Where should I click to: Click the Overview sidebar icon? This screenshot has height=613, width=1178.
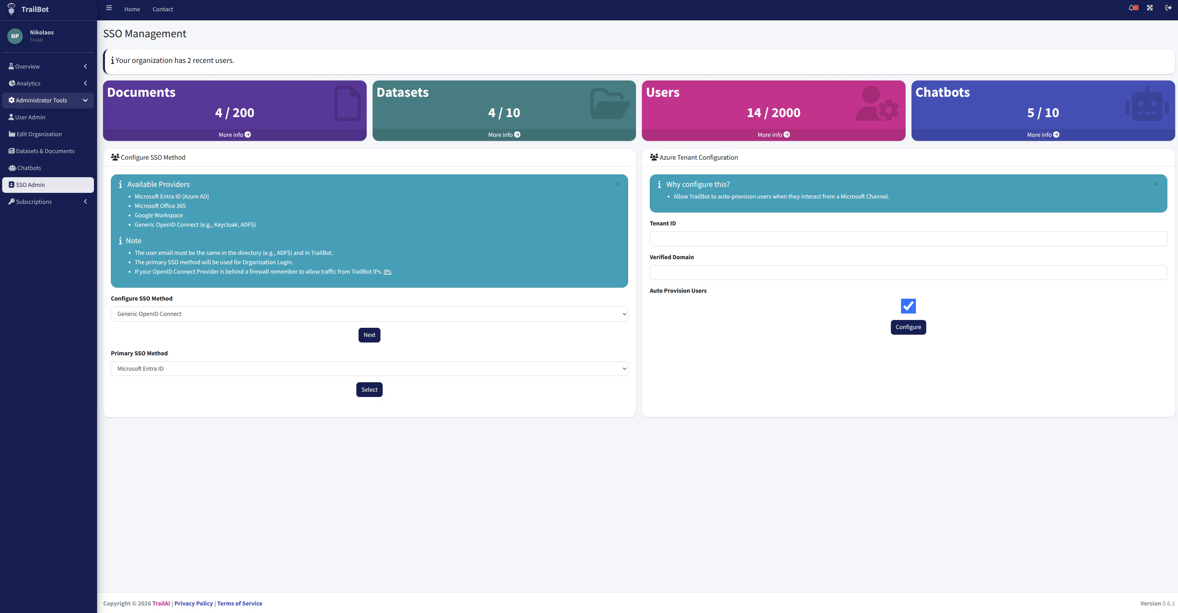tap(11, 66)
